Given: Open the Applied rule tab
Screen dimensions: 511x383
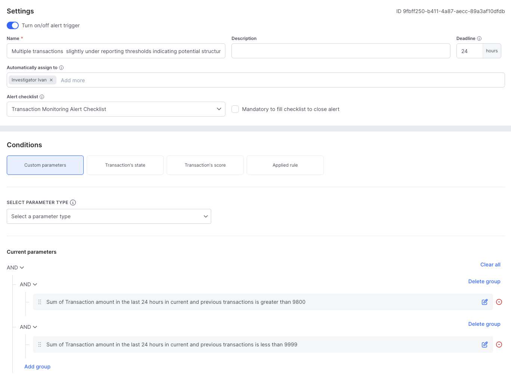Looking at the screenshot, I should point(285,165).
